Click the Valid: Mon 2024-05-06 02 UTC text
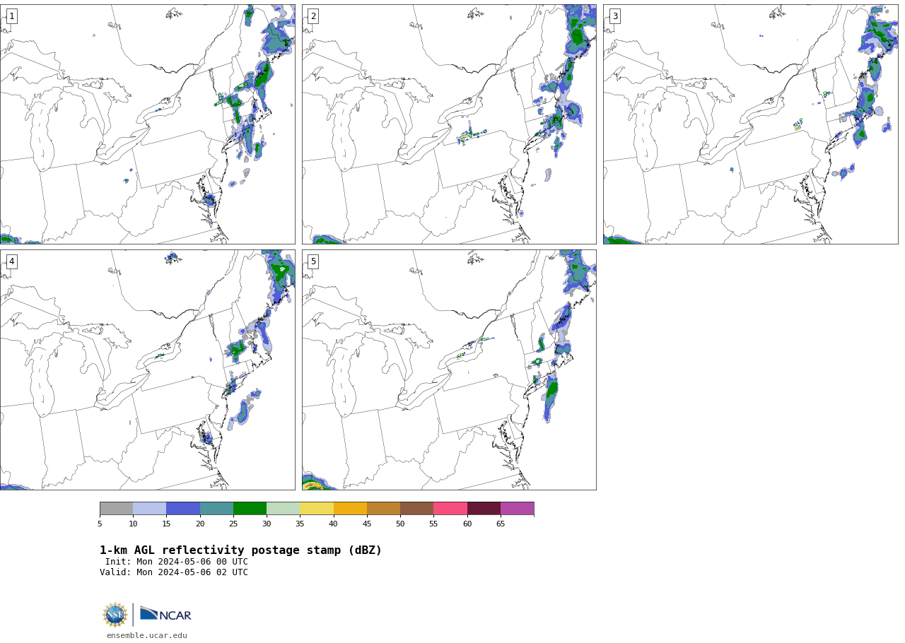Screen dimensions: 905x643 174,572
